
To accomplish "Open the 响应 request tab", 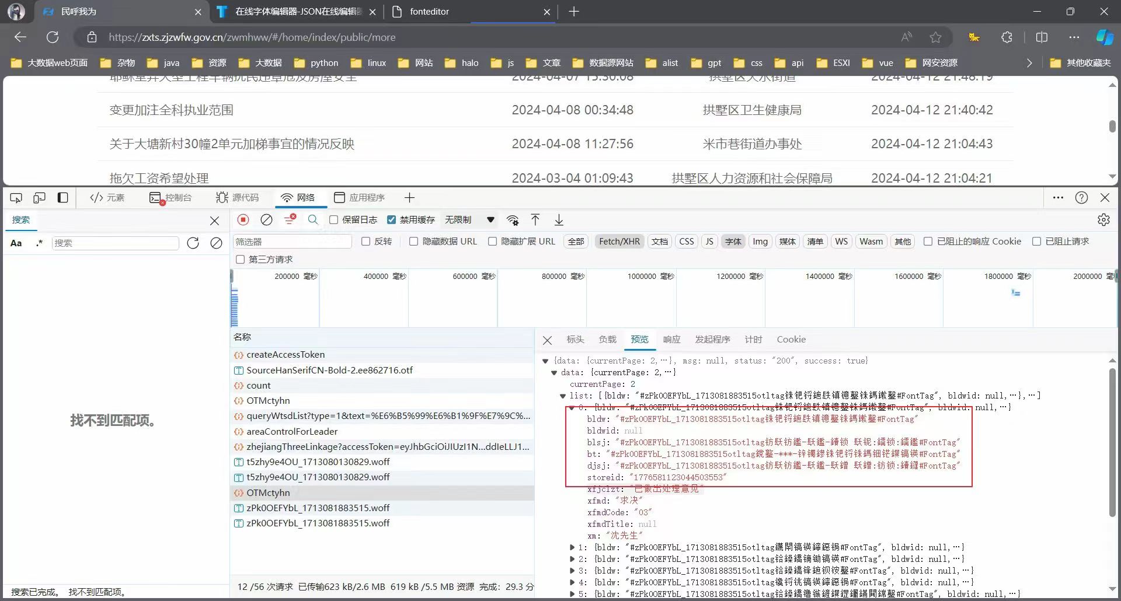I will (x=671, y=340).
